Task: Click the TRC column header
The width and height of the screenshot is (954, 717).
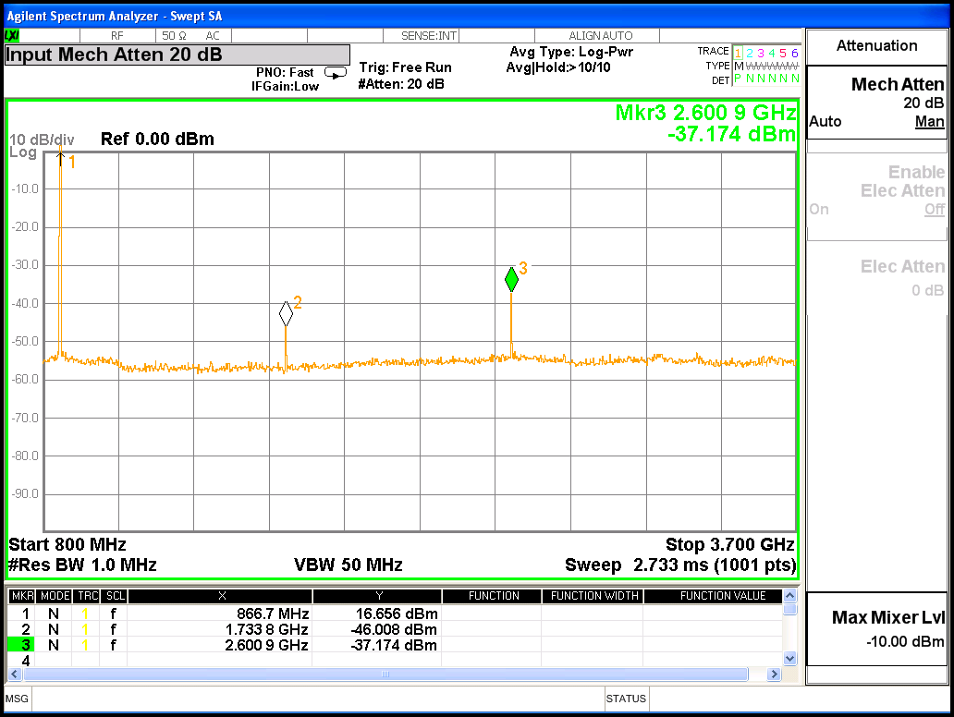Action: [x=88, y=596]
